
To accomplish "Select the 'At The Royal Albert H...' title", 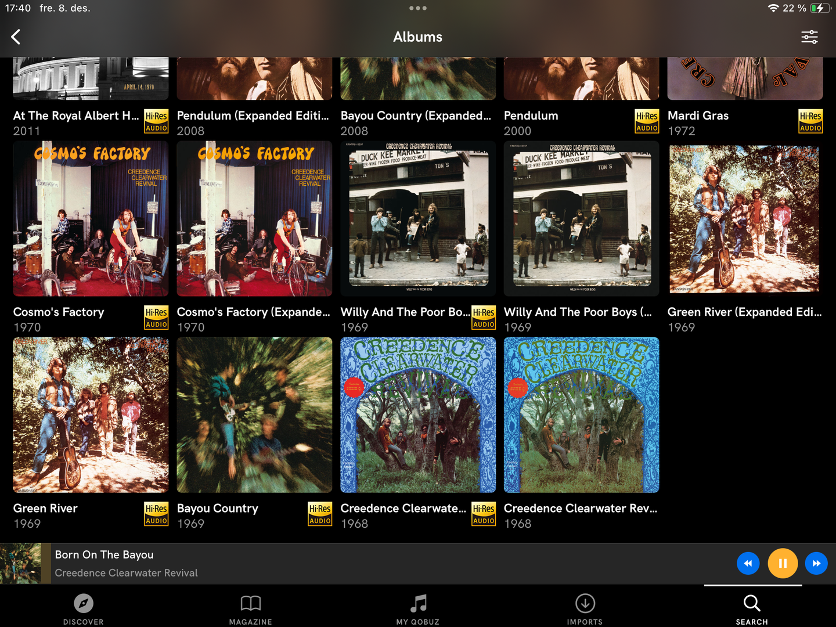I will pos(76,116).
